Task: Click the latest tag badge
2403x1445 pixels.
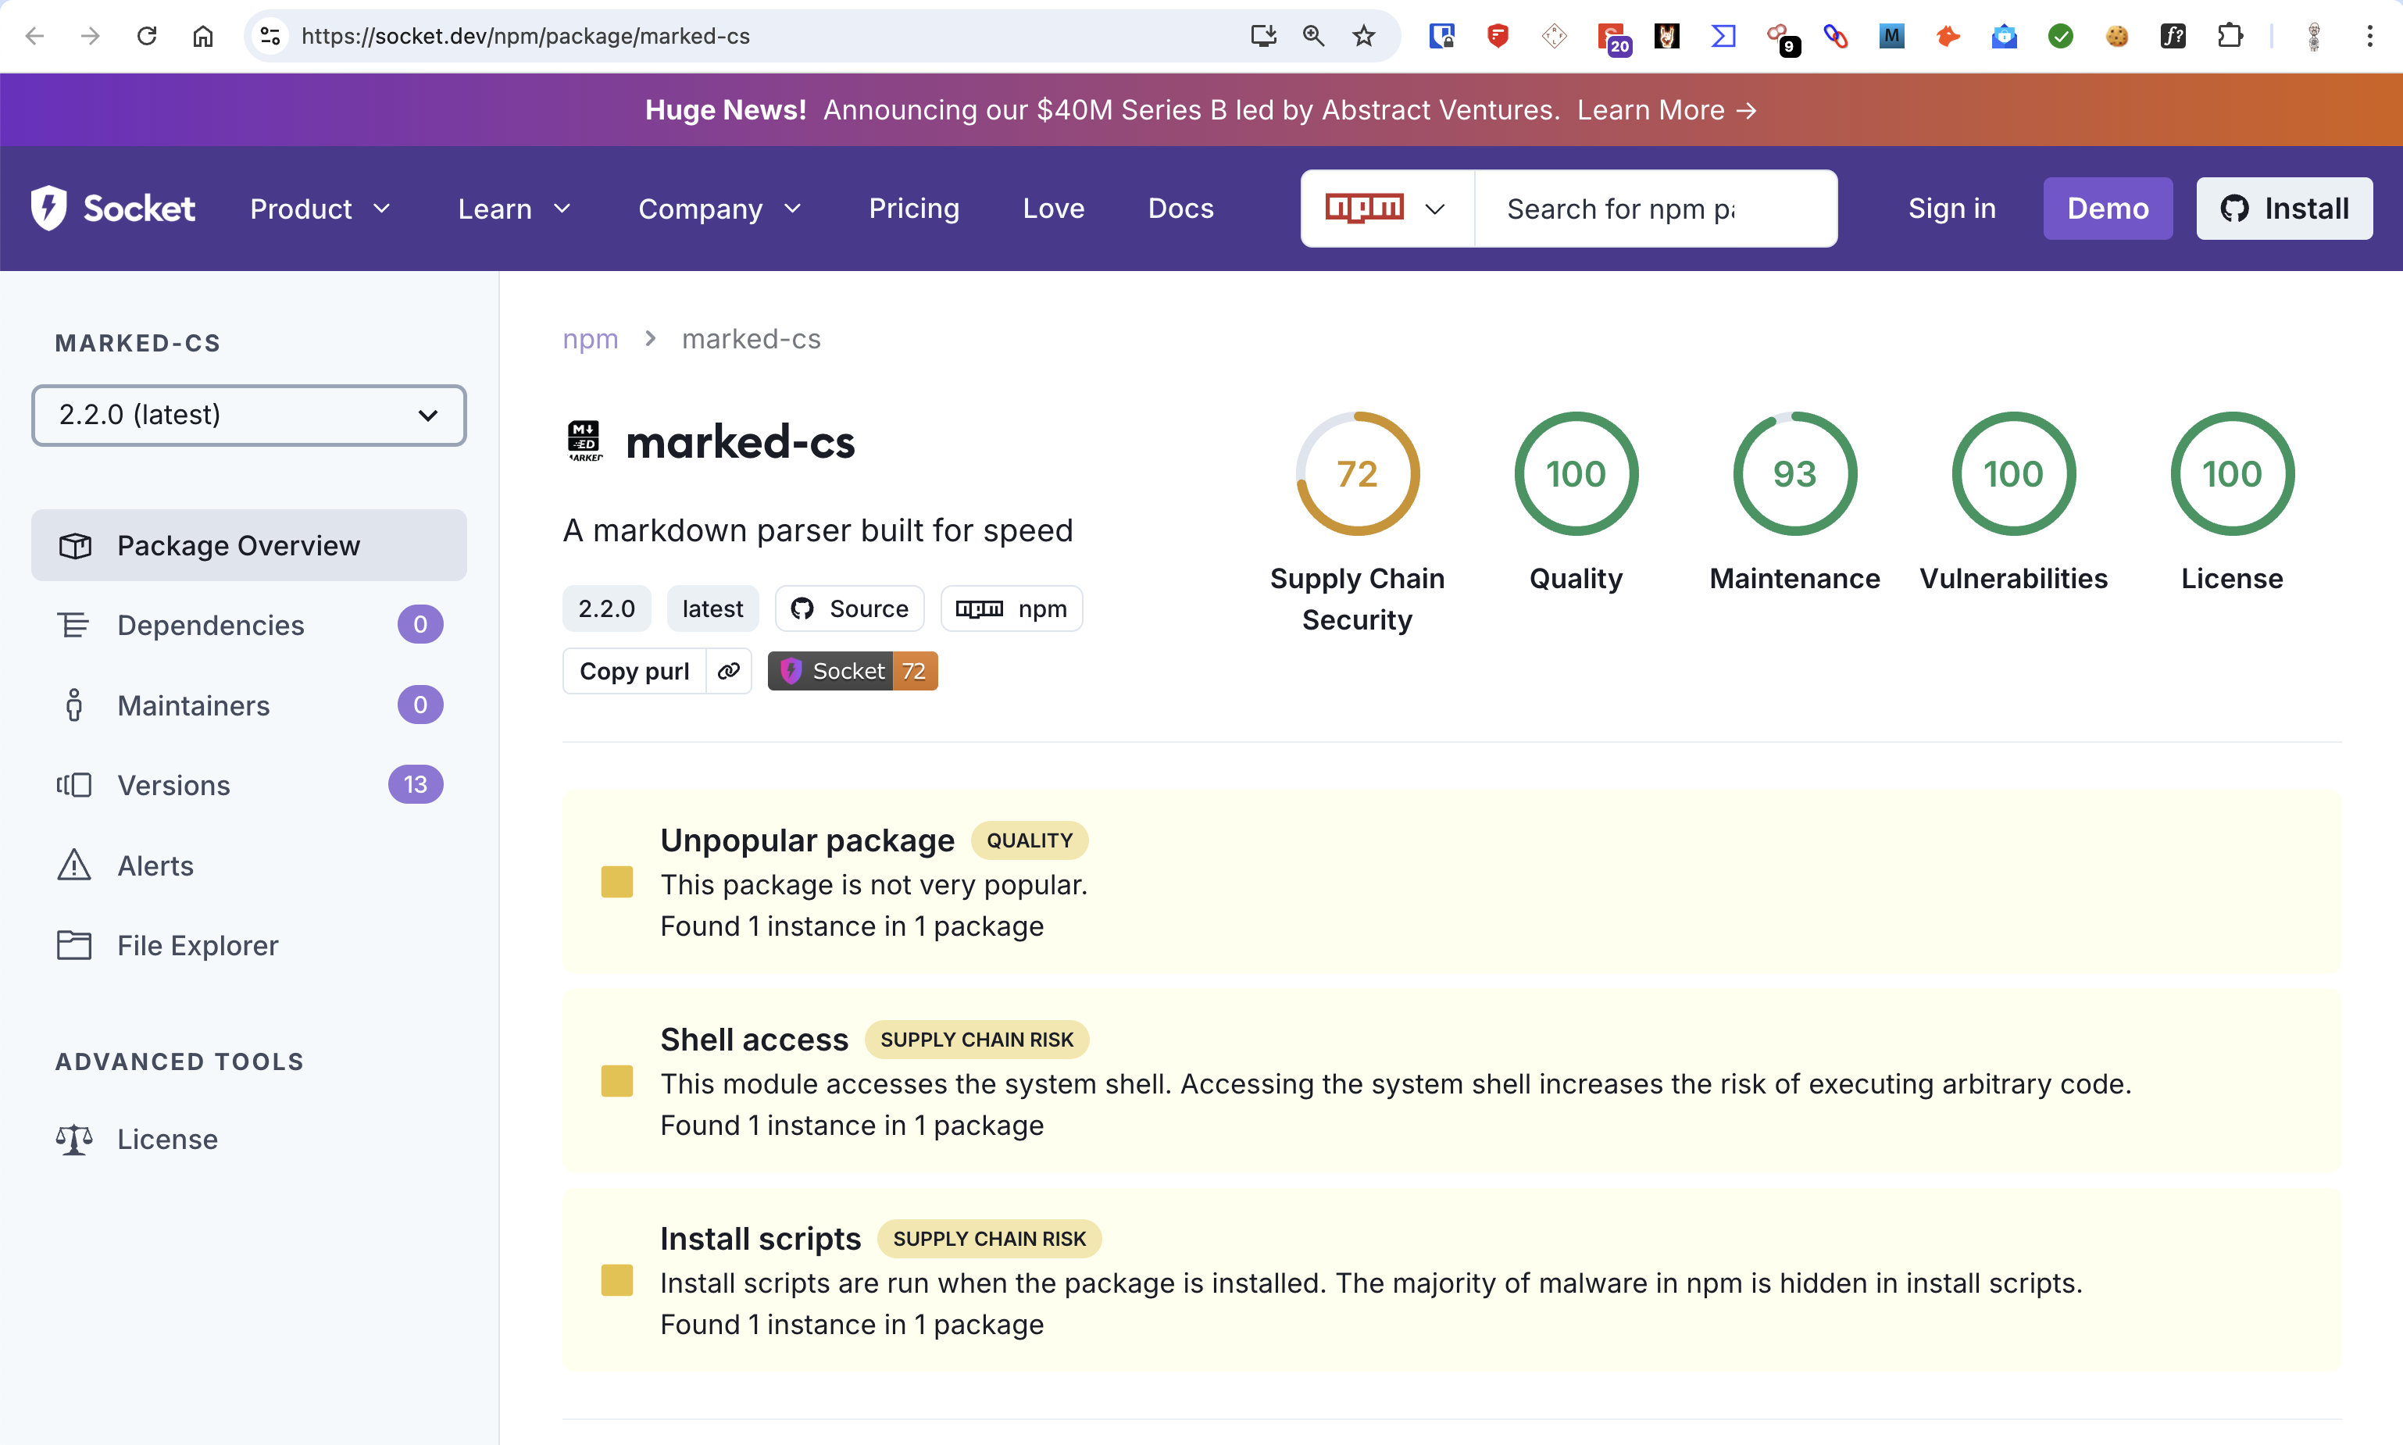Action: point(712,608)
